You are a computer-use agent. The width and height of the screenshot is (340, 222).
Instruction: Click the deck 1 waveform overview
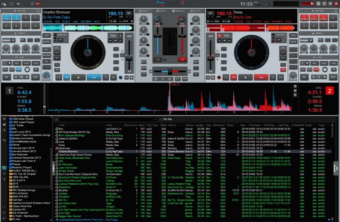click(x=88, y=28)
